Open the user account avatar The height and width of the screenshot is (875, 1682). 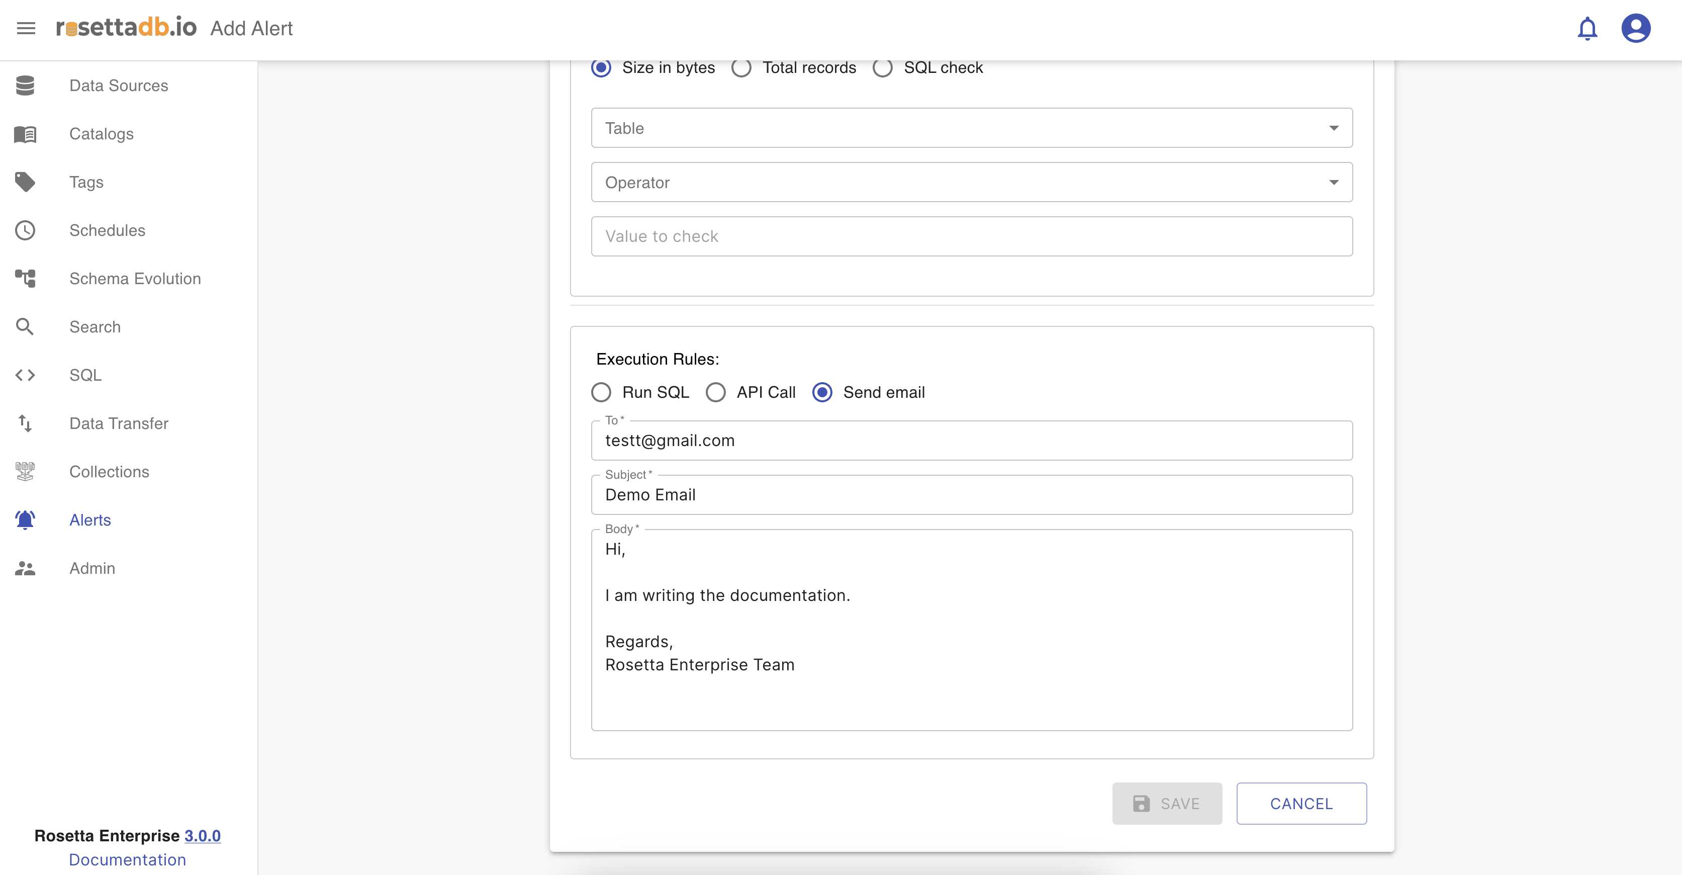(x=1636, y=29)
